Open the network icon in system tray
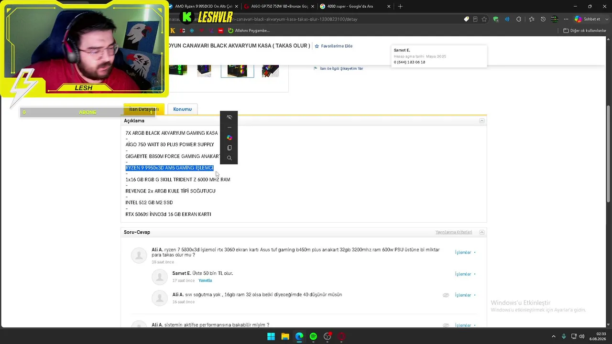 point(573,336)
